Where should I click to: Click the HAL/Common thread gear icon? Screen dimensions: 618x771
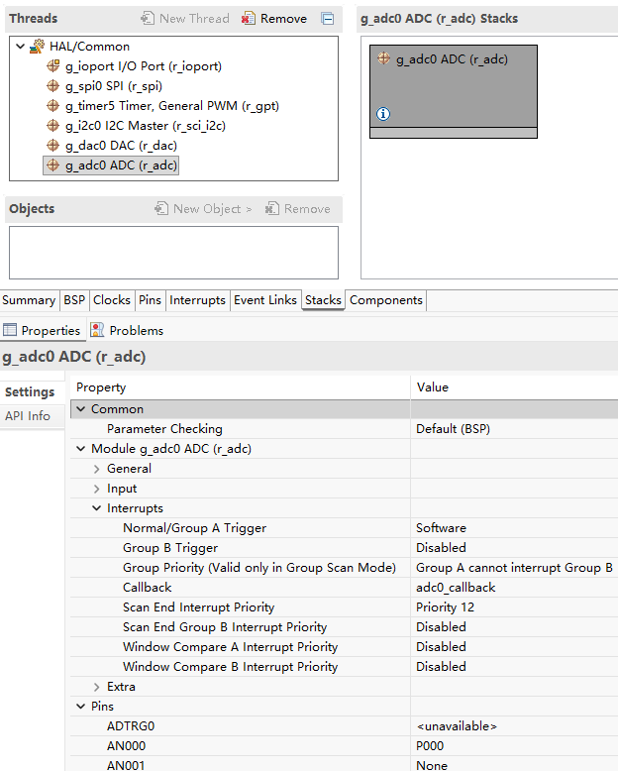[x=37, y=47]
